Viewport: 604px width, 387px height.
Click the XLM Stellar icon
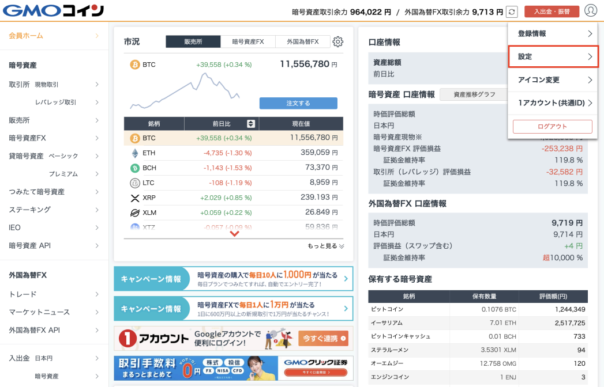135,213
